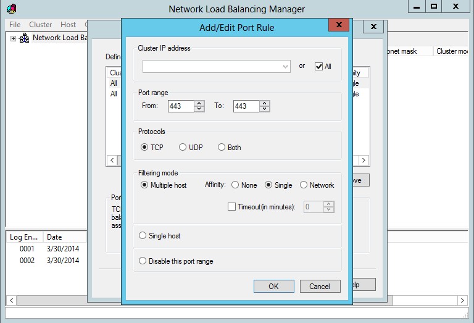
Task: Decrease the To port value
Action: [264, 109]
